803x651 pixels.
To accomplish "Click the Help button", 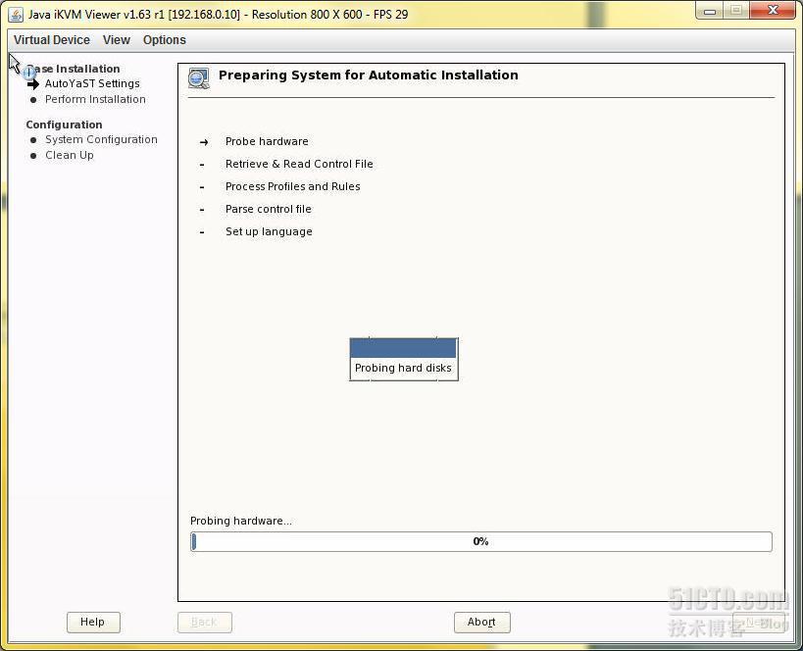I will (x=93, y=622).
